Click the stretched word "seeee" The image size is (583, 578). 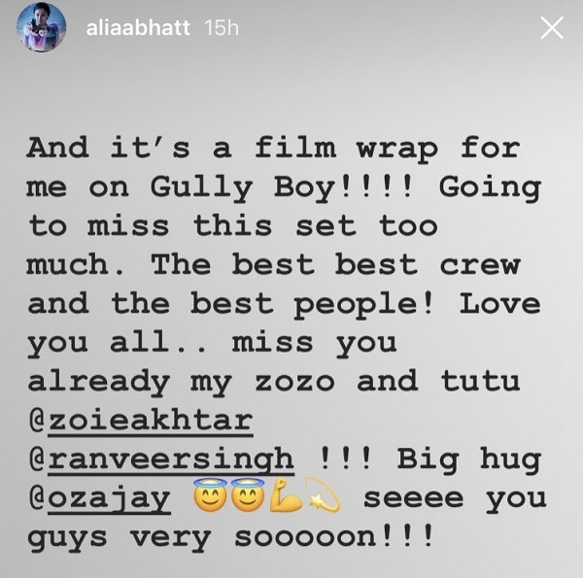pyautogui.click(x=414, y=499)
